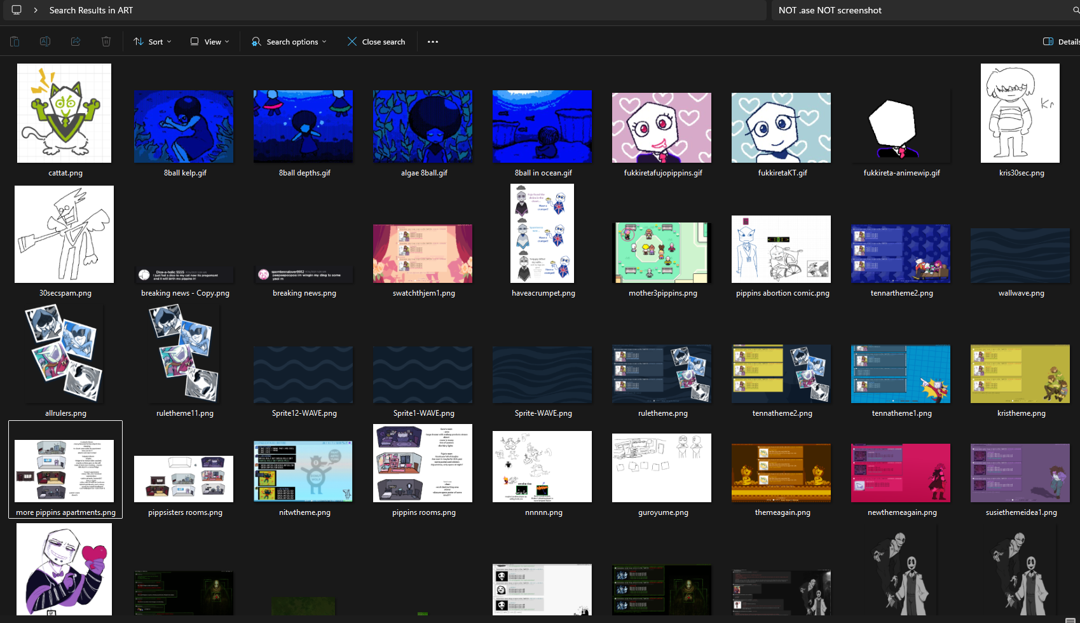Click the Delete trash can icon

tap(106, 42)
